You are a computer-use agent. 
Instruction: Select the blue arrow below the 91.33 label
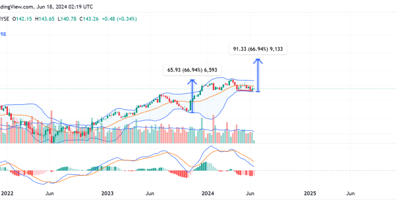[x=259, y=75]
